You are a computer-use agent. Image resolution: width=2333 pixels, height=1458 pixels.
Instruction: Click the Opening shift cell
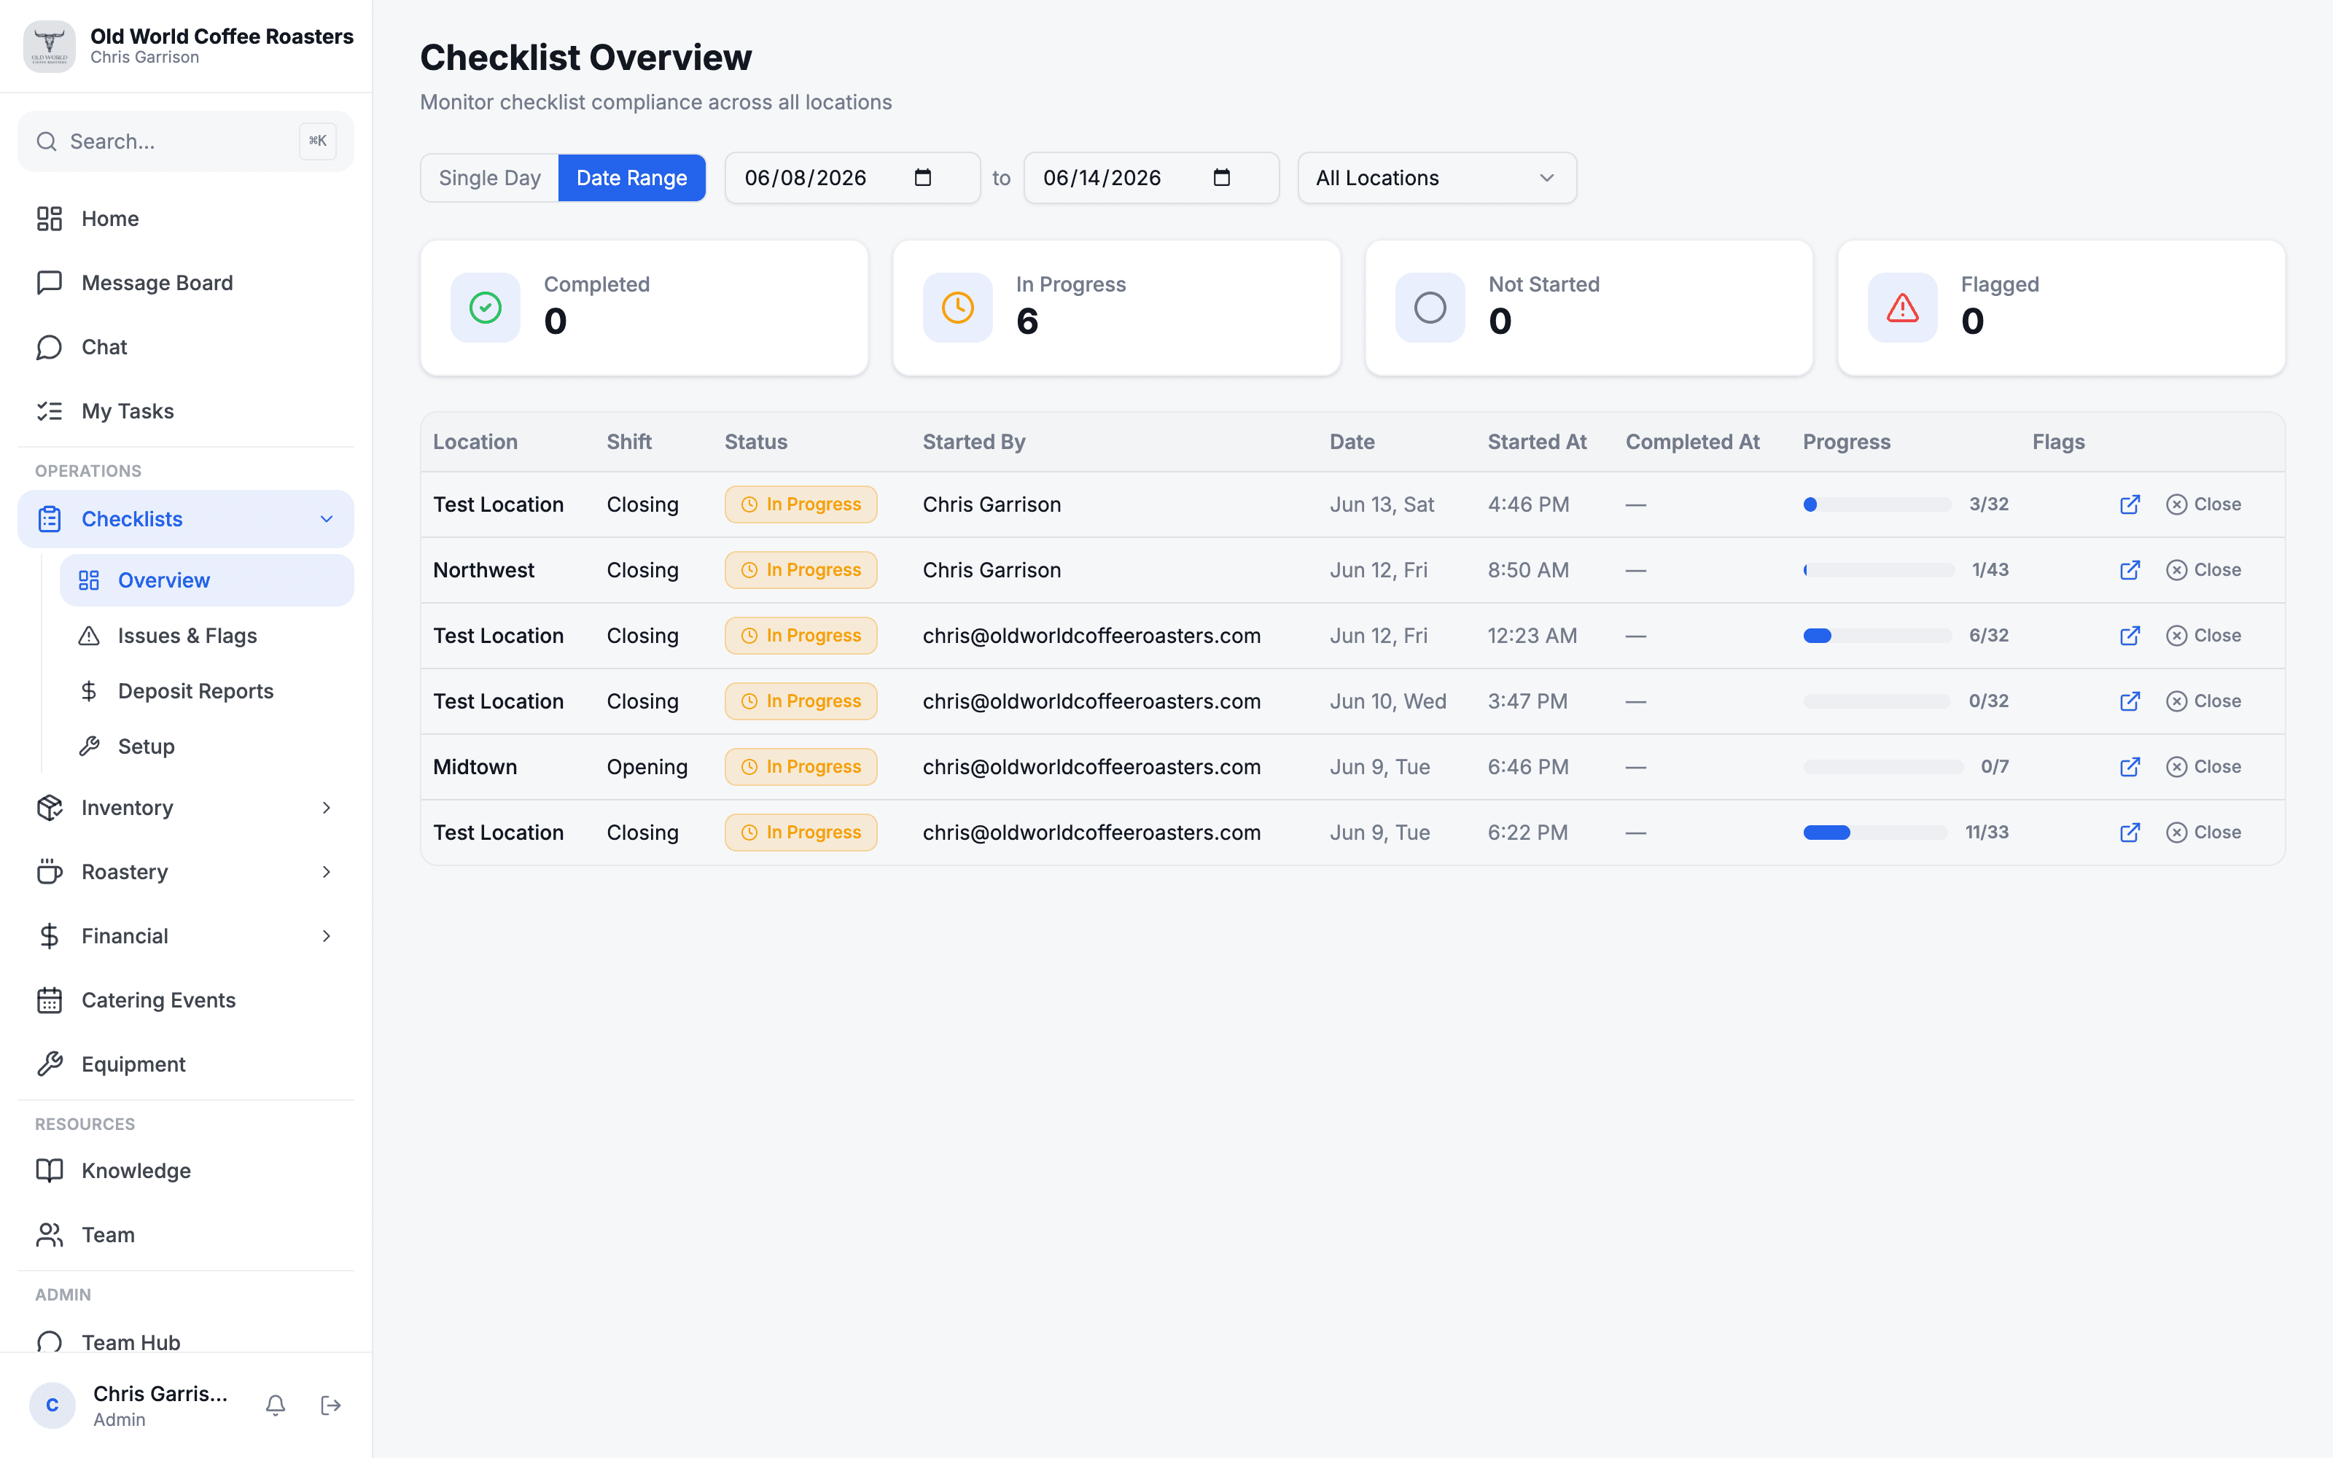tap(647, 767)
